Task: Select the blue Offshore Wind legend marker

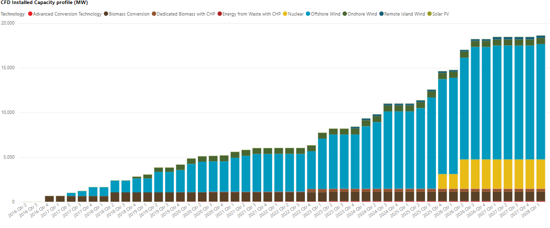Action: (308, 14)
